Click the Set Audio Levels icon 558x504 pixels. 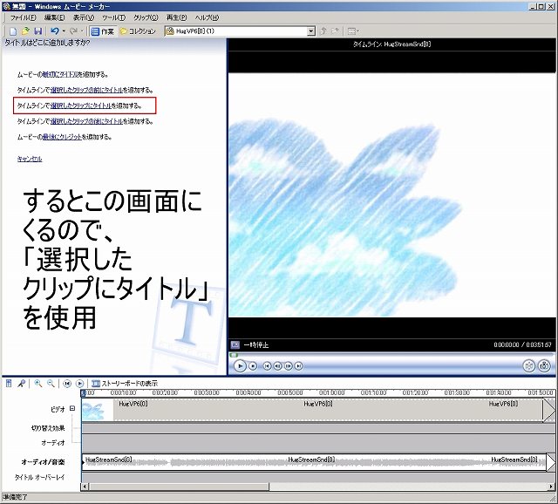(x=9, y=384)
